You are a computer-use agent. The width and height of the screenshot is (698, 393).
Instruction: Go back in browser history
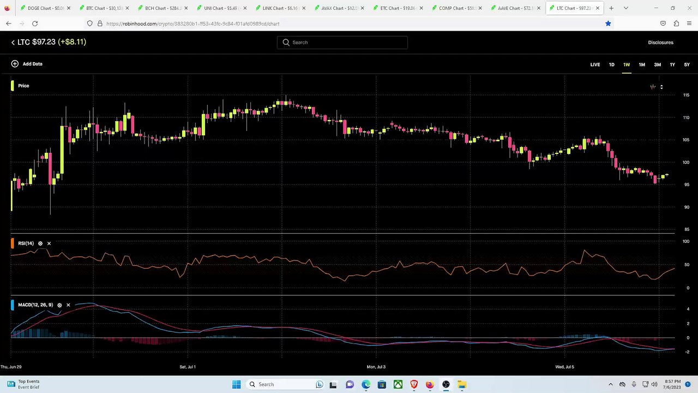[9, 23]
